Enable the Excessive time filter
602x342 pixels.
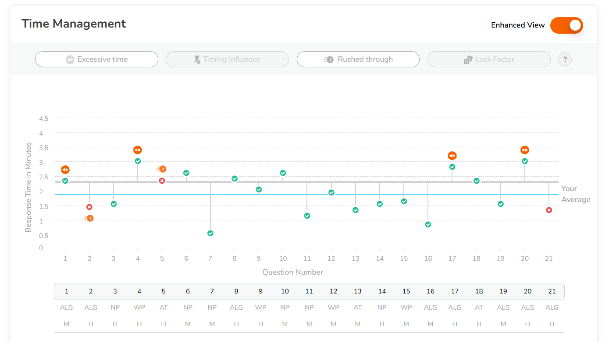point(96,59)
